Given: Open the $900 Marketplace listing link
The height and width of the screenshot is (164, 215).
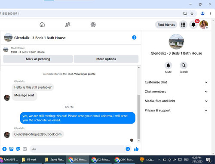Looking at the screenshot, I should click(28, 52).
